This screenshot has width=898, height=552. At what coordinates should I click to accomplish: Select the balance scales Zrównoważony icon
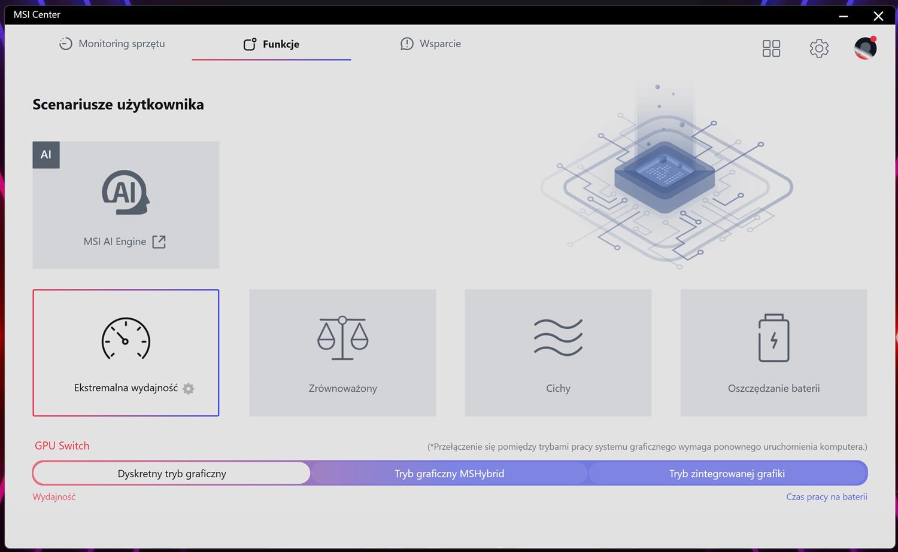pos(342,338)
